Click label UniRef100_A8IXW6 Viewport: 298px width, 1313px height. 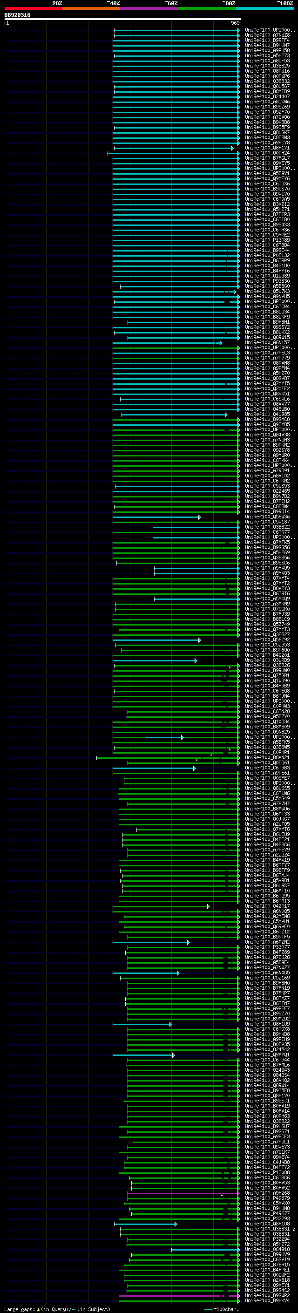[x=267, y=102]
